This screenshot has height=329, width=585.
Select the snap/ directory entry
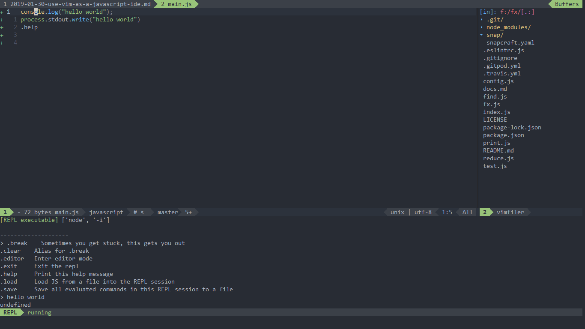(x=495, y=35)
